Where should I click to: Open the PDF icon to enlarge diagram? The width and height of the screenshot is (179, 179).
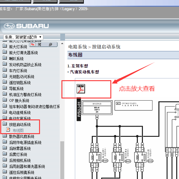tap(81, 89)
